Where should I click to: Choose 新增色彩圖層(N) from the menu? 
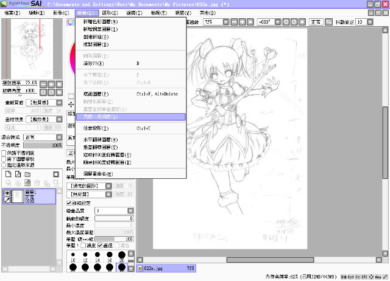click(131, 22)
